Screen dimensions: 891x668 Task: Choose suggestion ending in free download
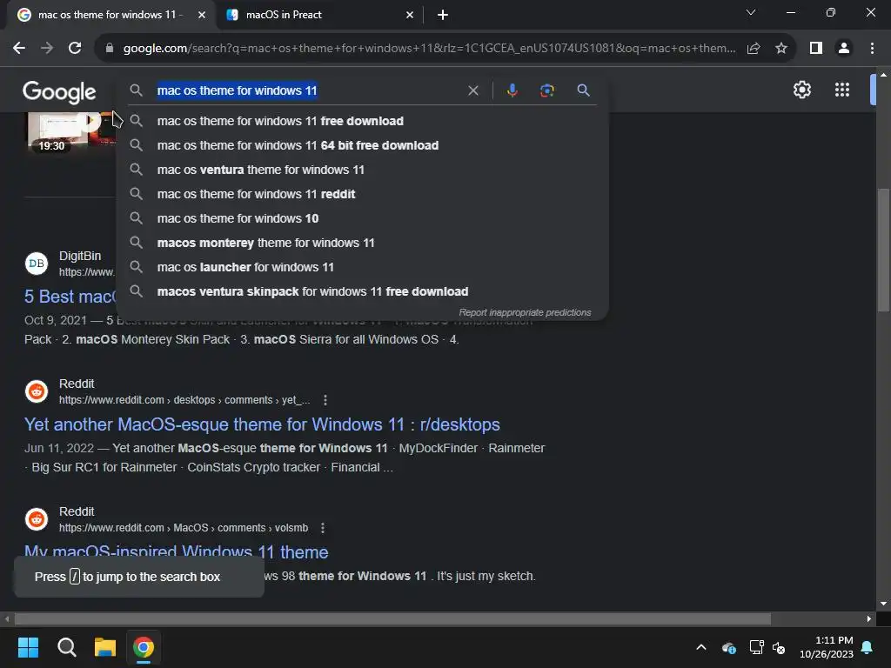[x=362, y=121]
